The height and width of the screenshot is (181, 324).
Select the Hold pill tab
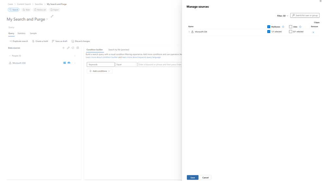coord(26,10)
